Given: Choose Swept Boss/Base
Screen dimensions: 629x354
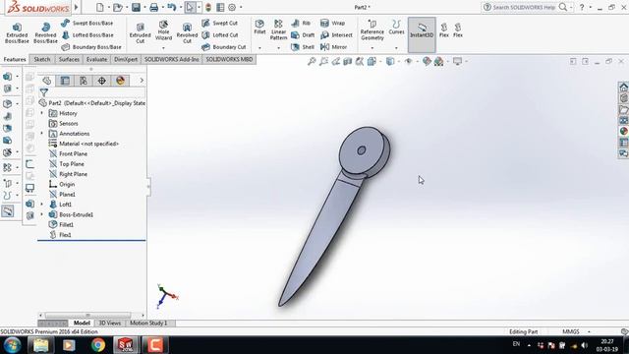Looking at the screenshot, I should [x=87, y=23].
